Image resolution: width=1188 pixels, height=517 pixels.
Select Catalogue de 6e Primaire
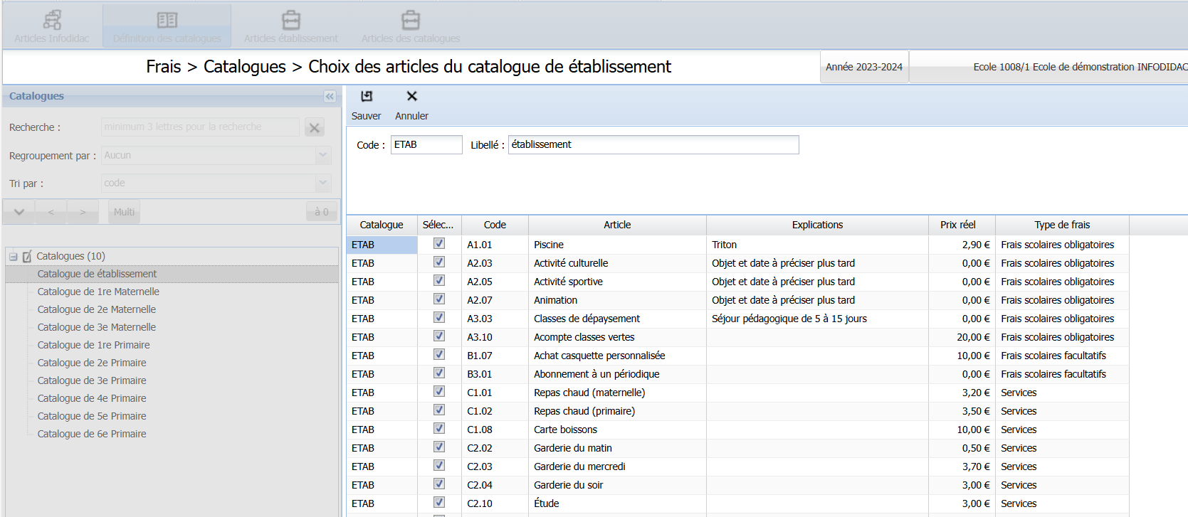coord(92,434)
